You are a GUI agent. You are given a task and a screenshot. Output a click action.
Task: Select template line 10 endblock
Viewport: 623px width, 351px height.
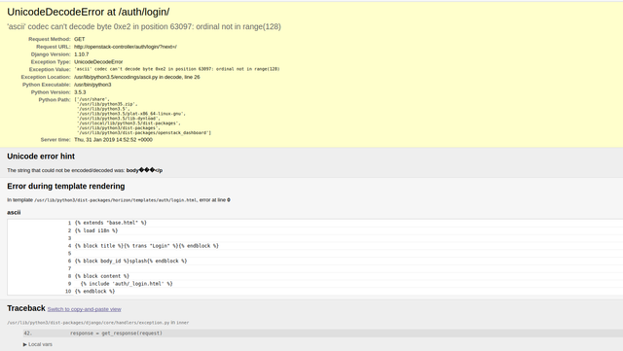pos(95,291)
